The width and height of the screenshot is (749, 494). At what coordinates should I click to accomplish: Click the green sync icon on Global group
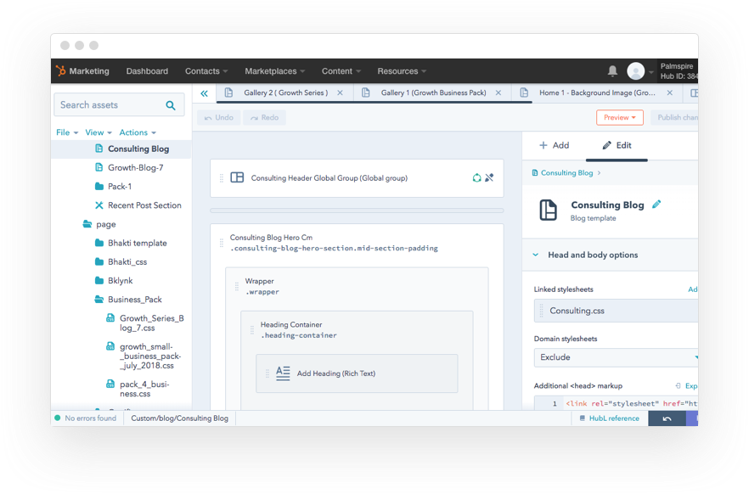click(x=476, y=178)
